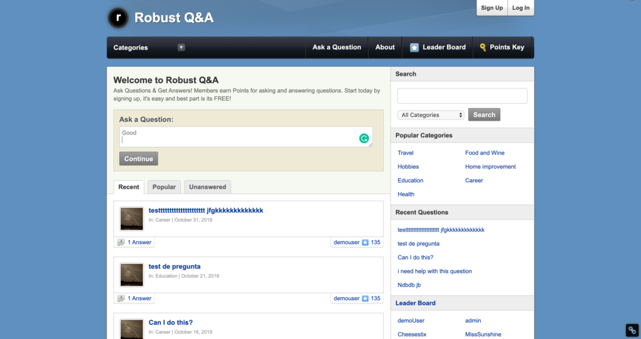Switch to the Unanswered tab

(x=207, y=187)
